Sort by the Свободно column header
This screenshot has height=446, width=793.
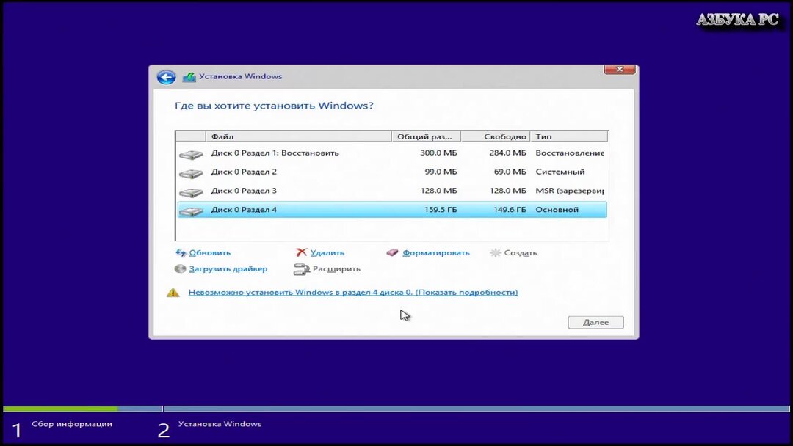coord(496,136)
